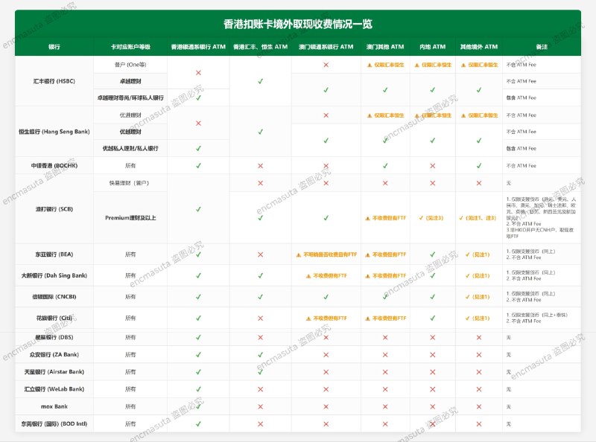Click ZA Bank's red cross under 内地 ATM
596x442 pixels.
click(x=433, y=355)
